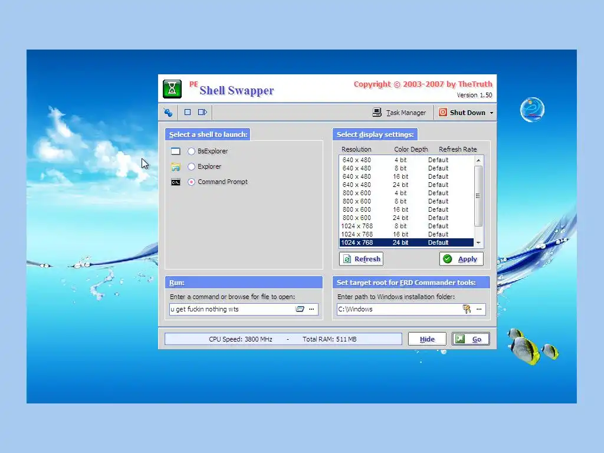Click the blue pin toolbar icon
The width and height of the screenshot is (604, 453).
tap(168, 113)
